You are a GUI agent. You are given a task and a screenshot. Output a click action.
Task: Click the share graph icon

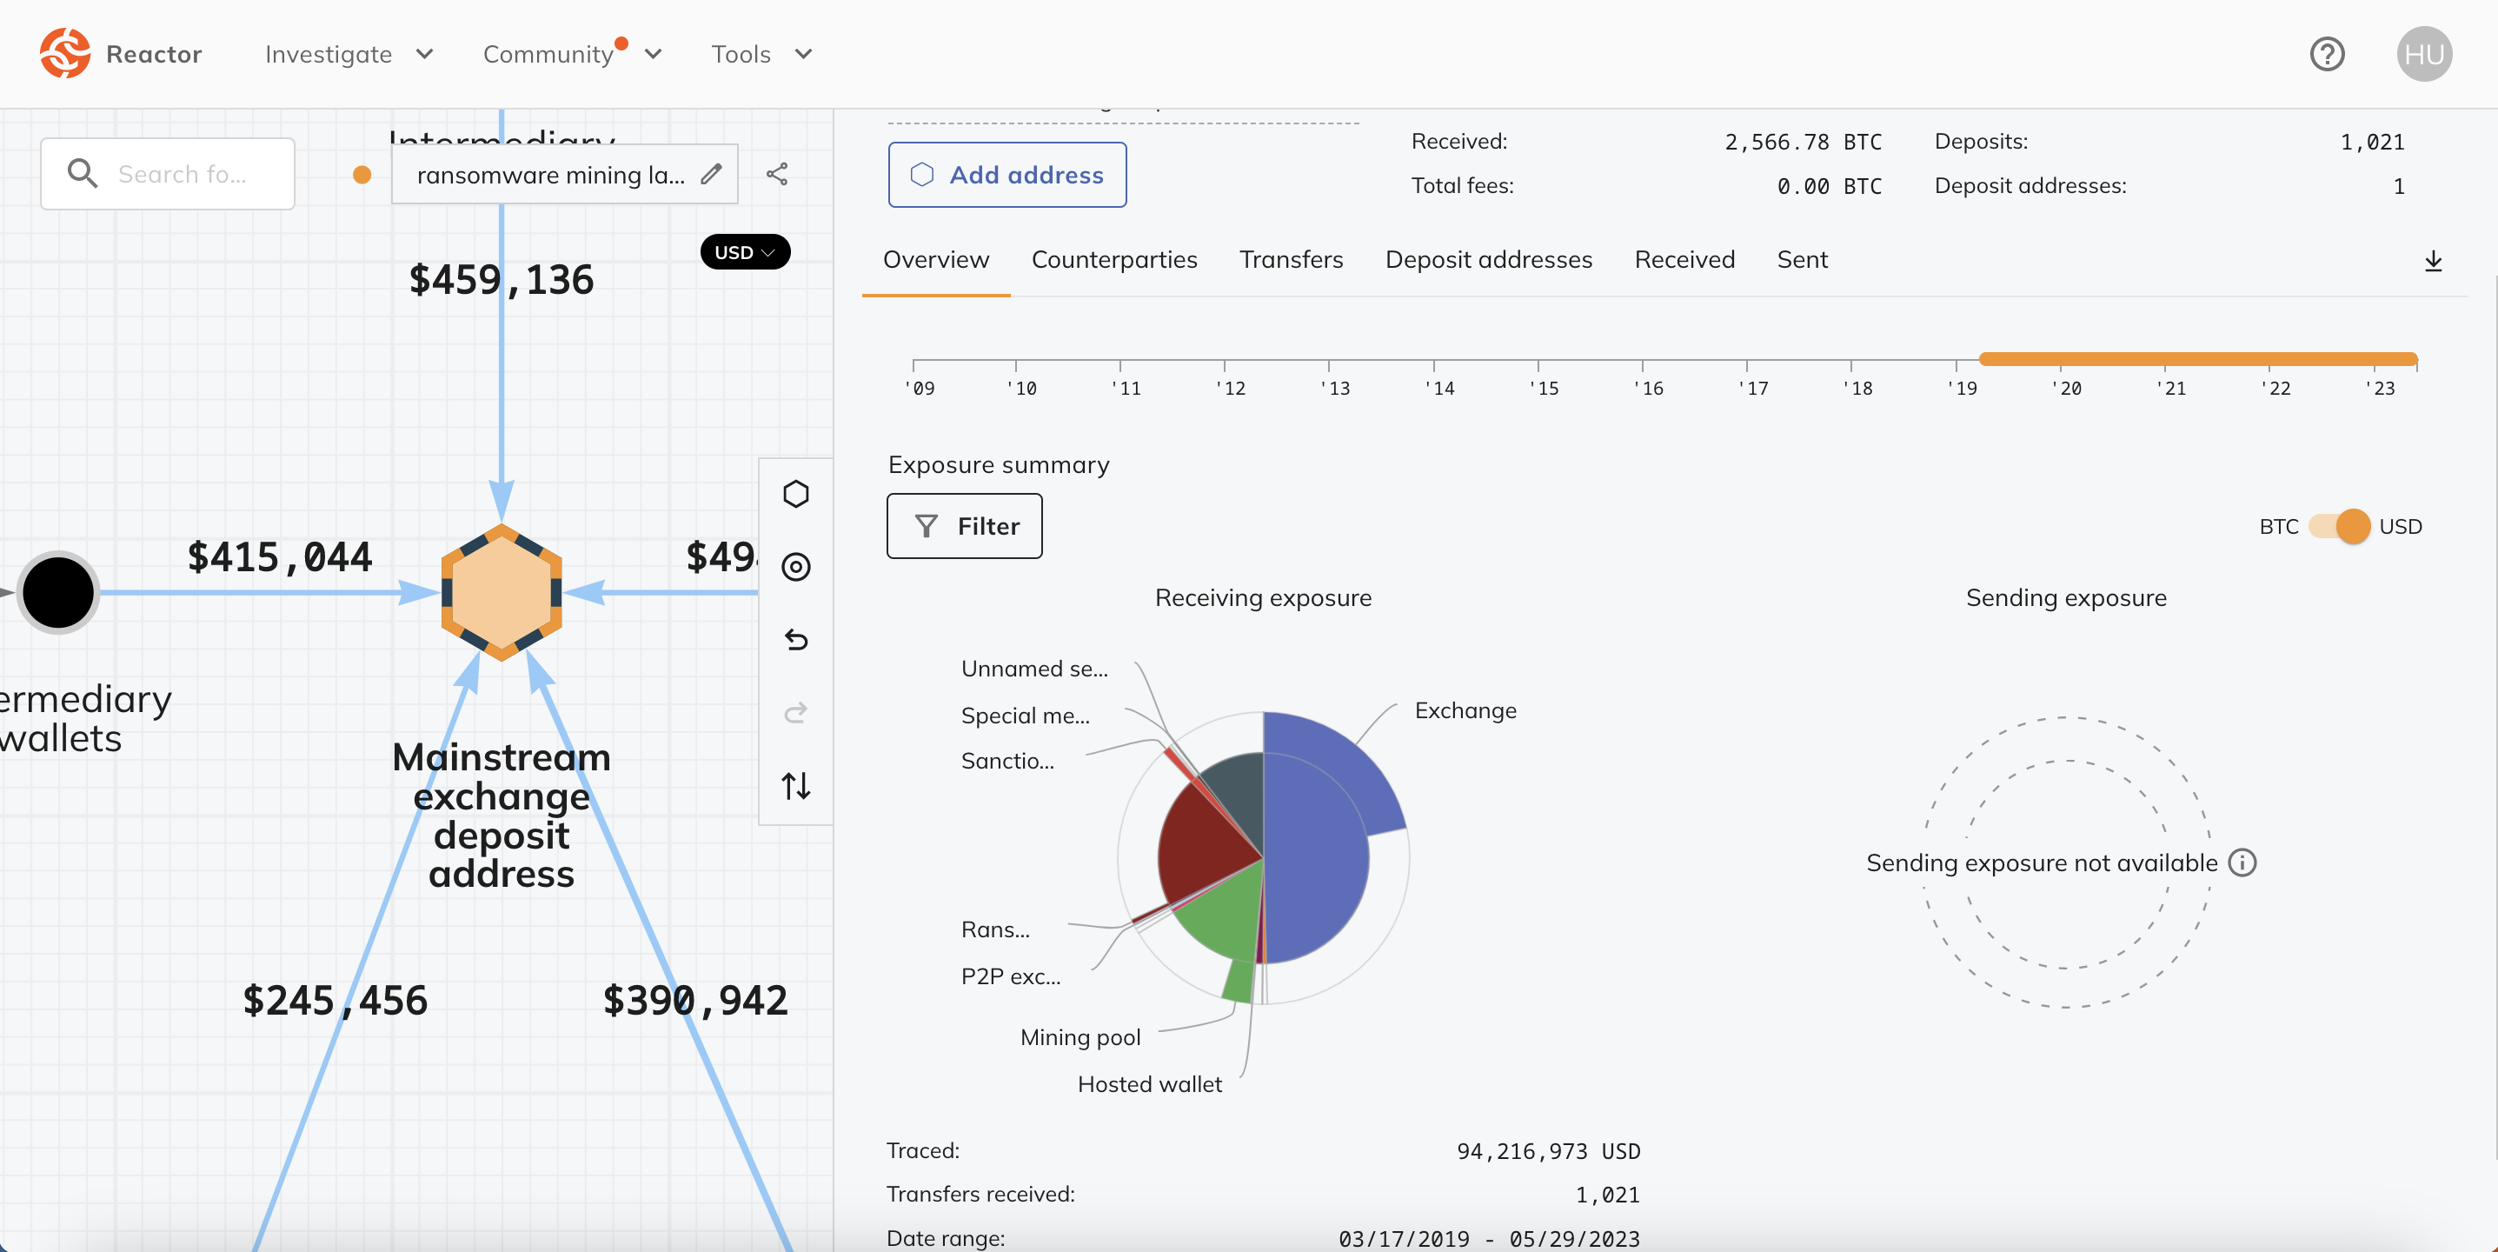pyautogui.click(x=777, y=175)
